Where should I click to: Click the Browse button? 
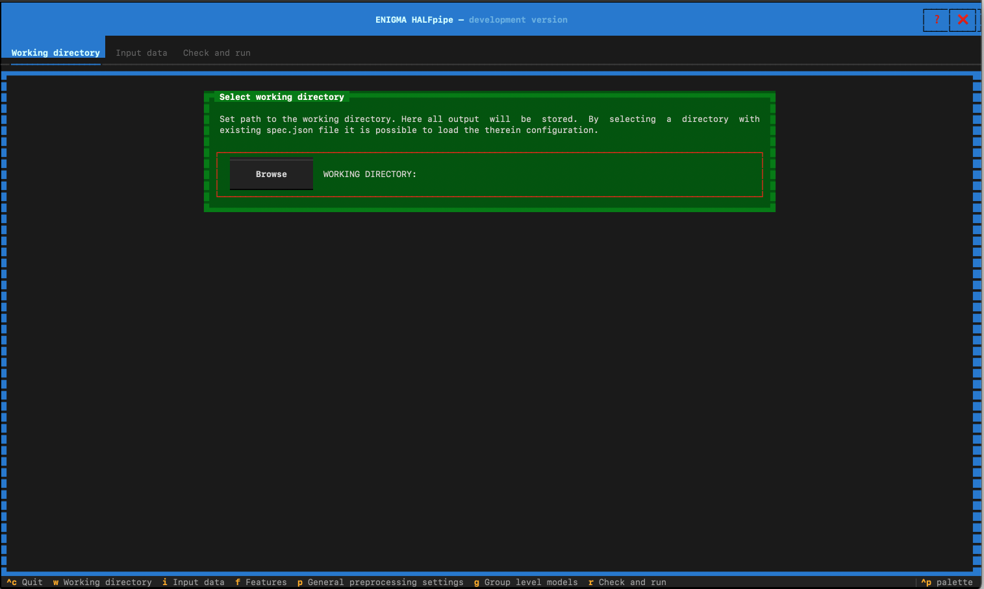(x=271, y=174)
